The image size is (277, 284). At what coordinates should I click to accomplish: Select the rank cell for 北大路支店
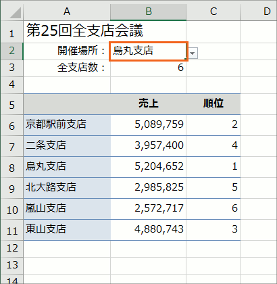213,188
